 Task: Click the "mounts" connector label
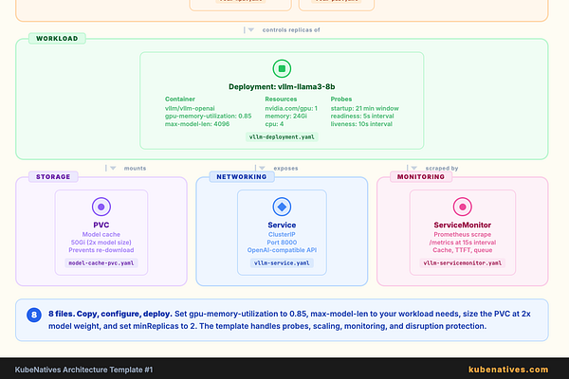click(x=135, y=169)
